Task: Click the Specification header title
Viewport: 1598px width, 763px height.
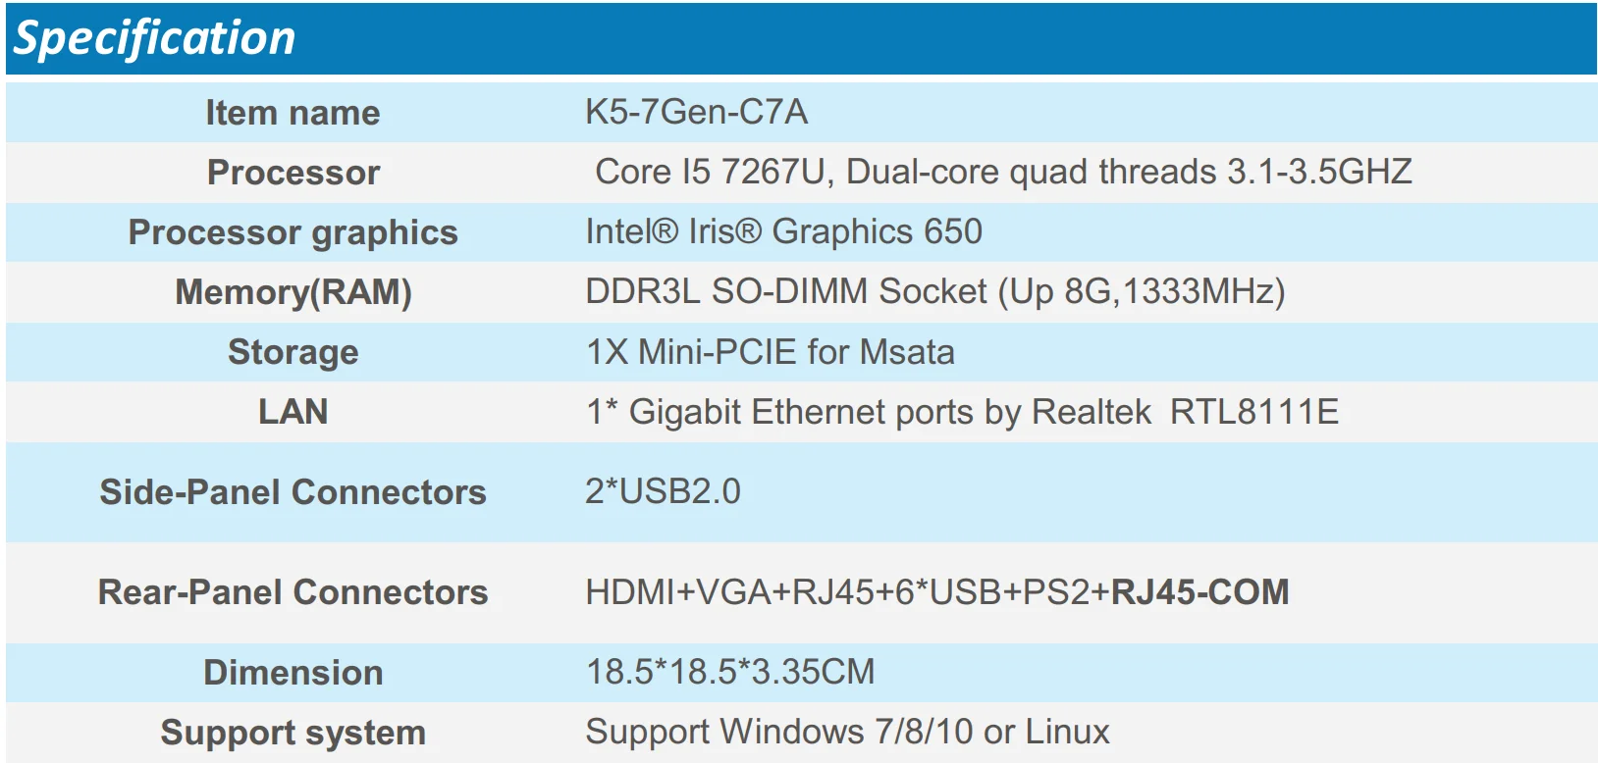Action: (x=154, y=38)
